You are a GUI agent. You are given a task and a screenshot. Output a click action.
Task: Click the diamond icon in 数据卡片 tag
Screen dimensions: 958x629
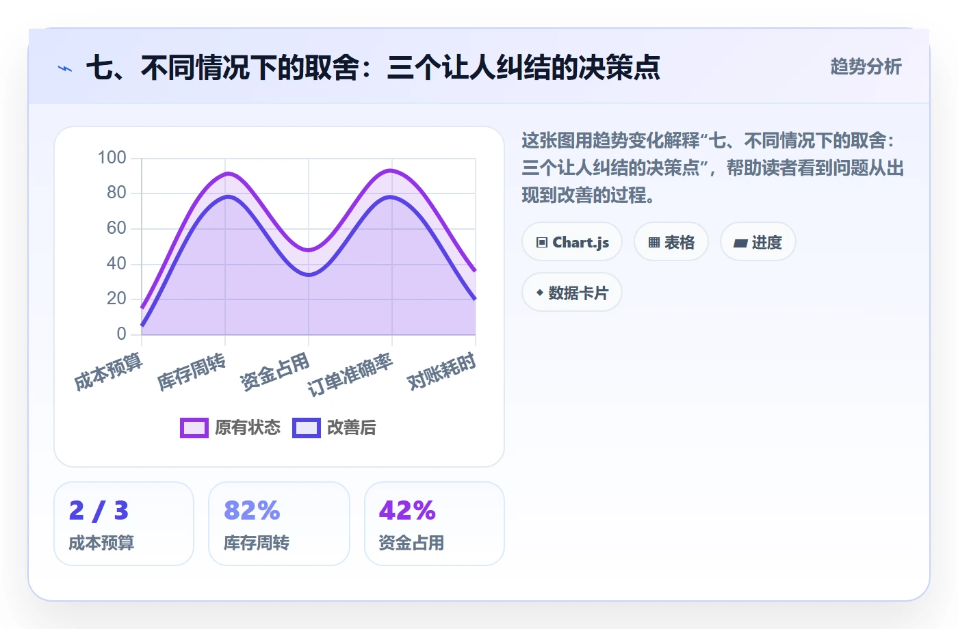click(x=540, y=293)
